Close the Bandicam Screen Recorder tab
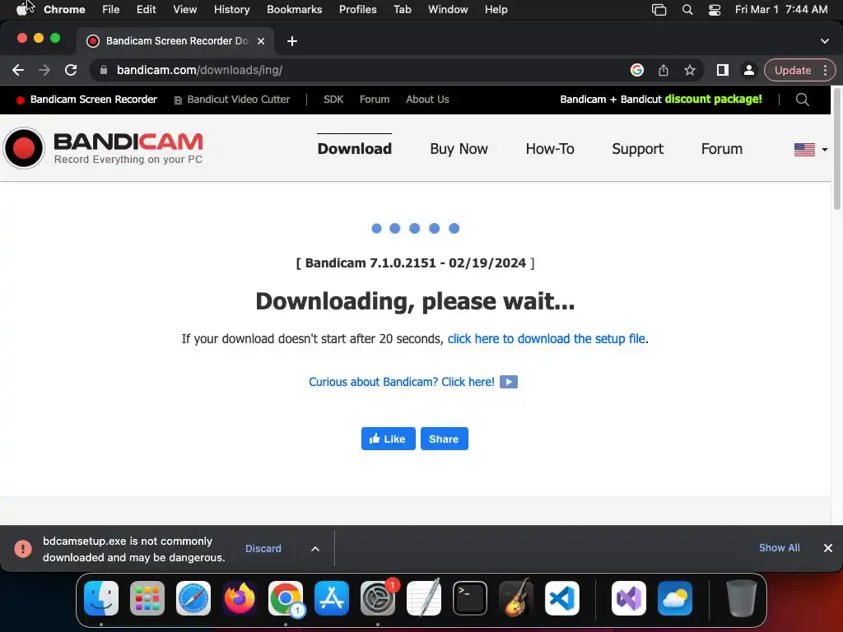Image resolution: width=843 pixels, height=632 pixels. [x=261, y=41]
